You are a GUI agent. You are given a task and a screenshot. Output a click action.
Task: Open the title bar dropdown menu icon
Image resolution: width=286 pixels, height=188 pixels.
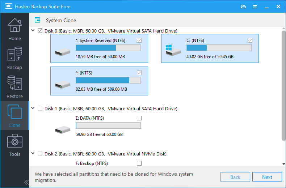pos(255,7)
